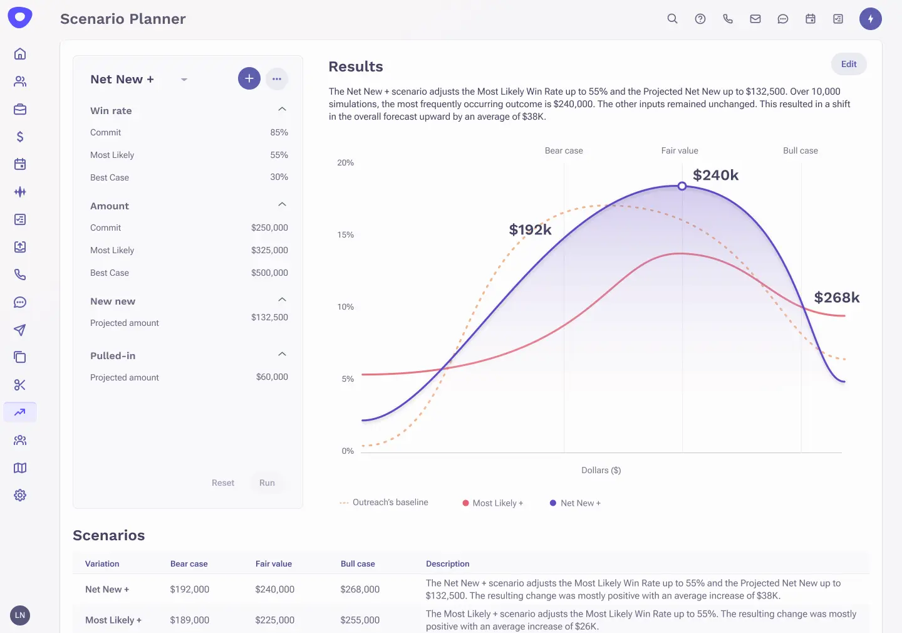The image size is (902, 633).
Task: Open the Home dashboard icon in sidebar
Action: (x=19, y=54)
